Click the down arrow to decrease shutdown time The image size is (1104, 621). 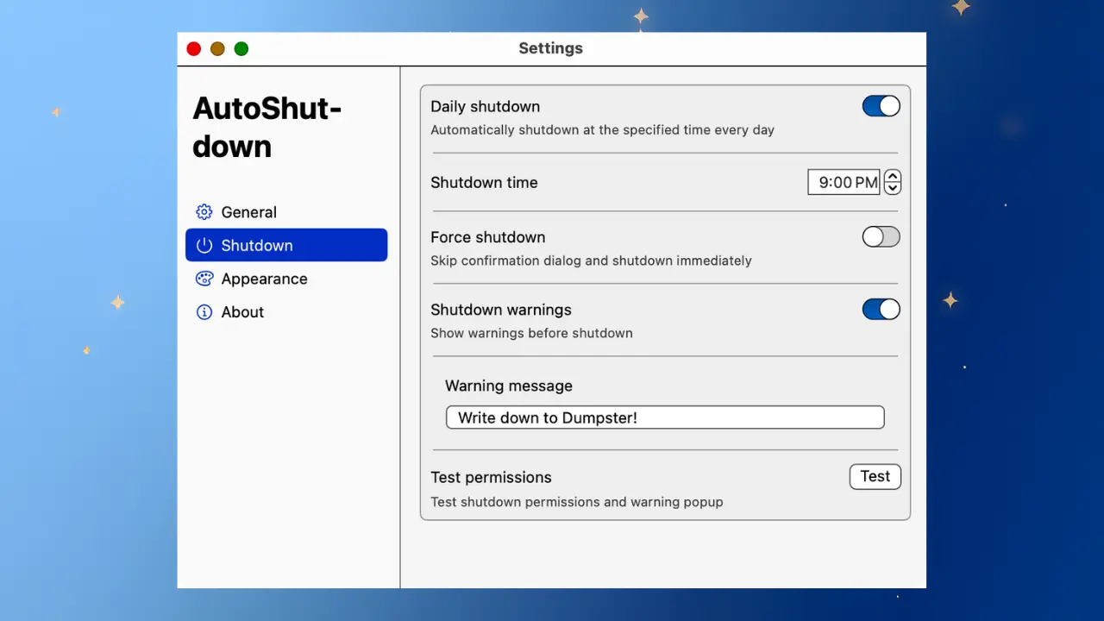point(893,187)
